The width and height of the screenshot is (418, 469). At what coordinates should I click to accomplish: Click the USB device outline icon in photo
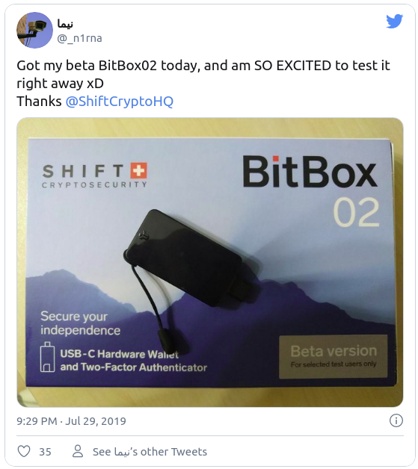(x=48, y=357)
